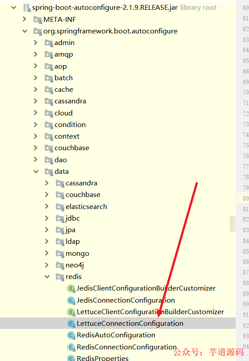Select the context package name
The width and height of the screenshot is (249, 361).
[67, 136]
